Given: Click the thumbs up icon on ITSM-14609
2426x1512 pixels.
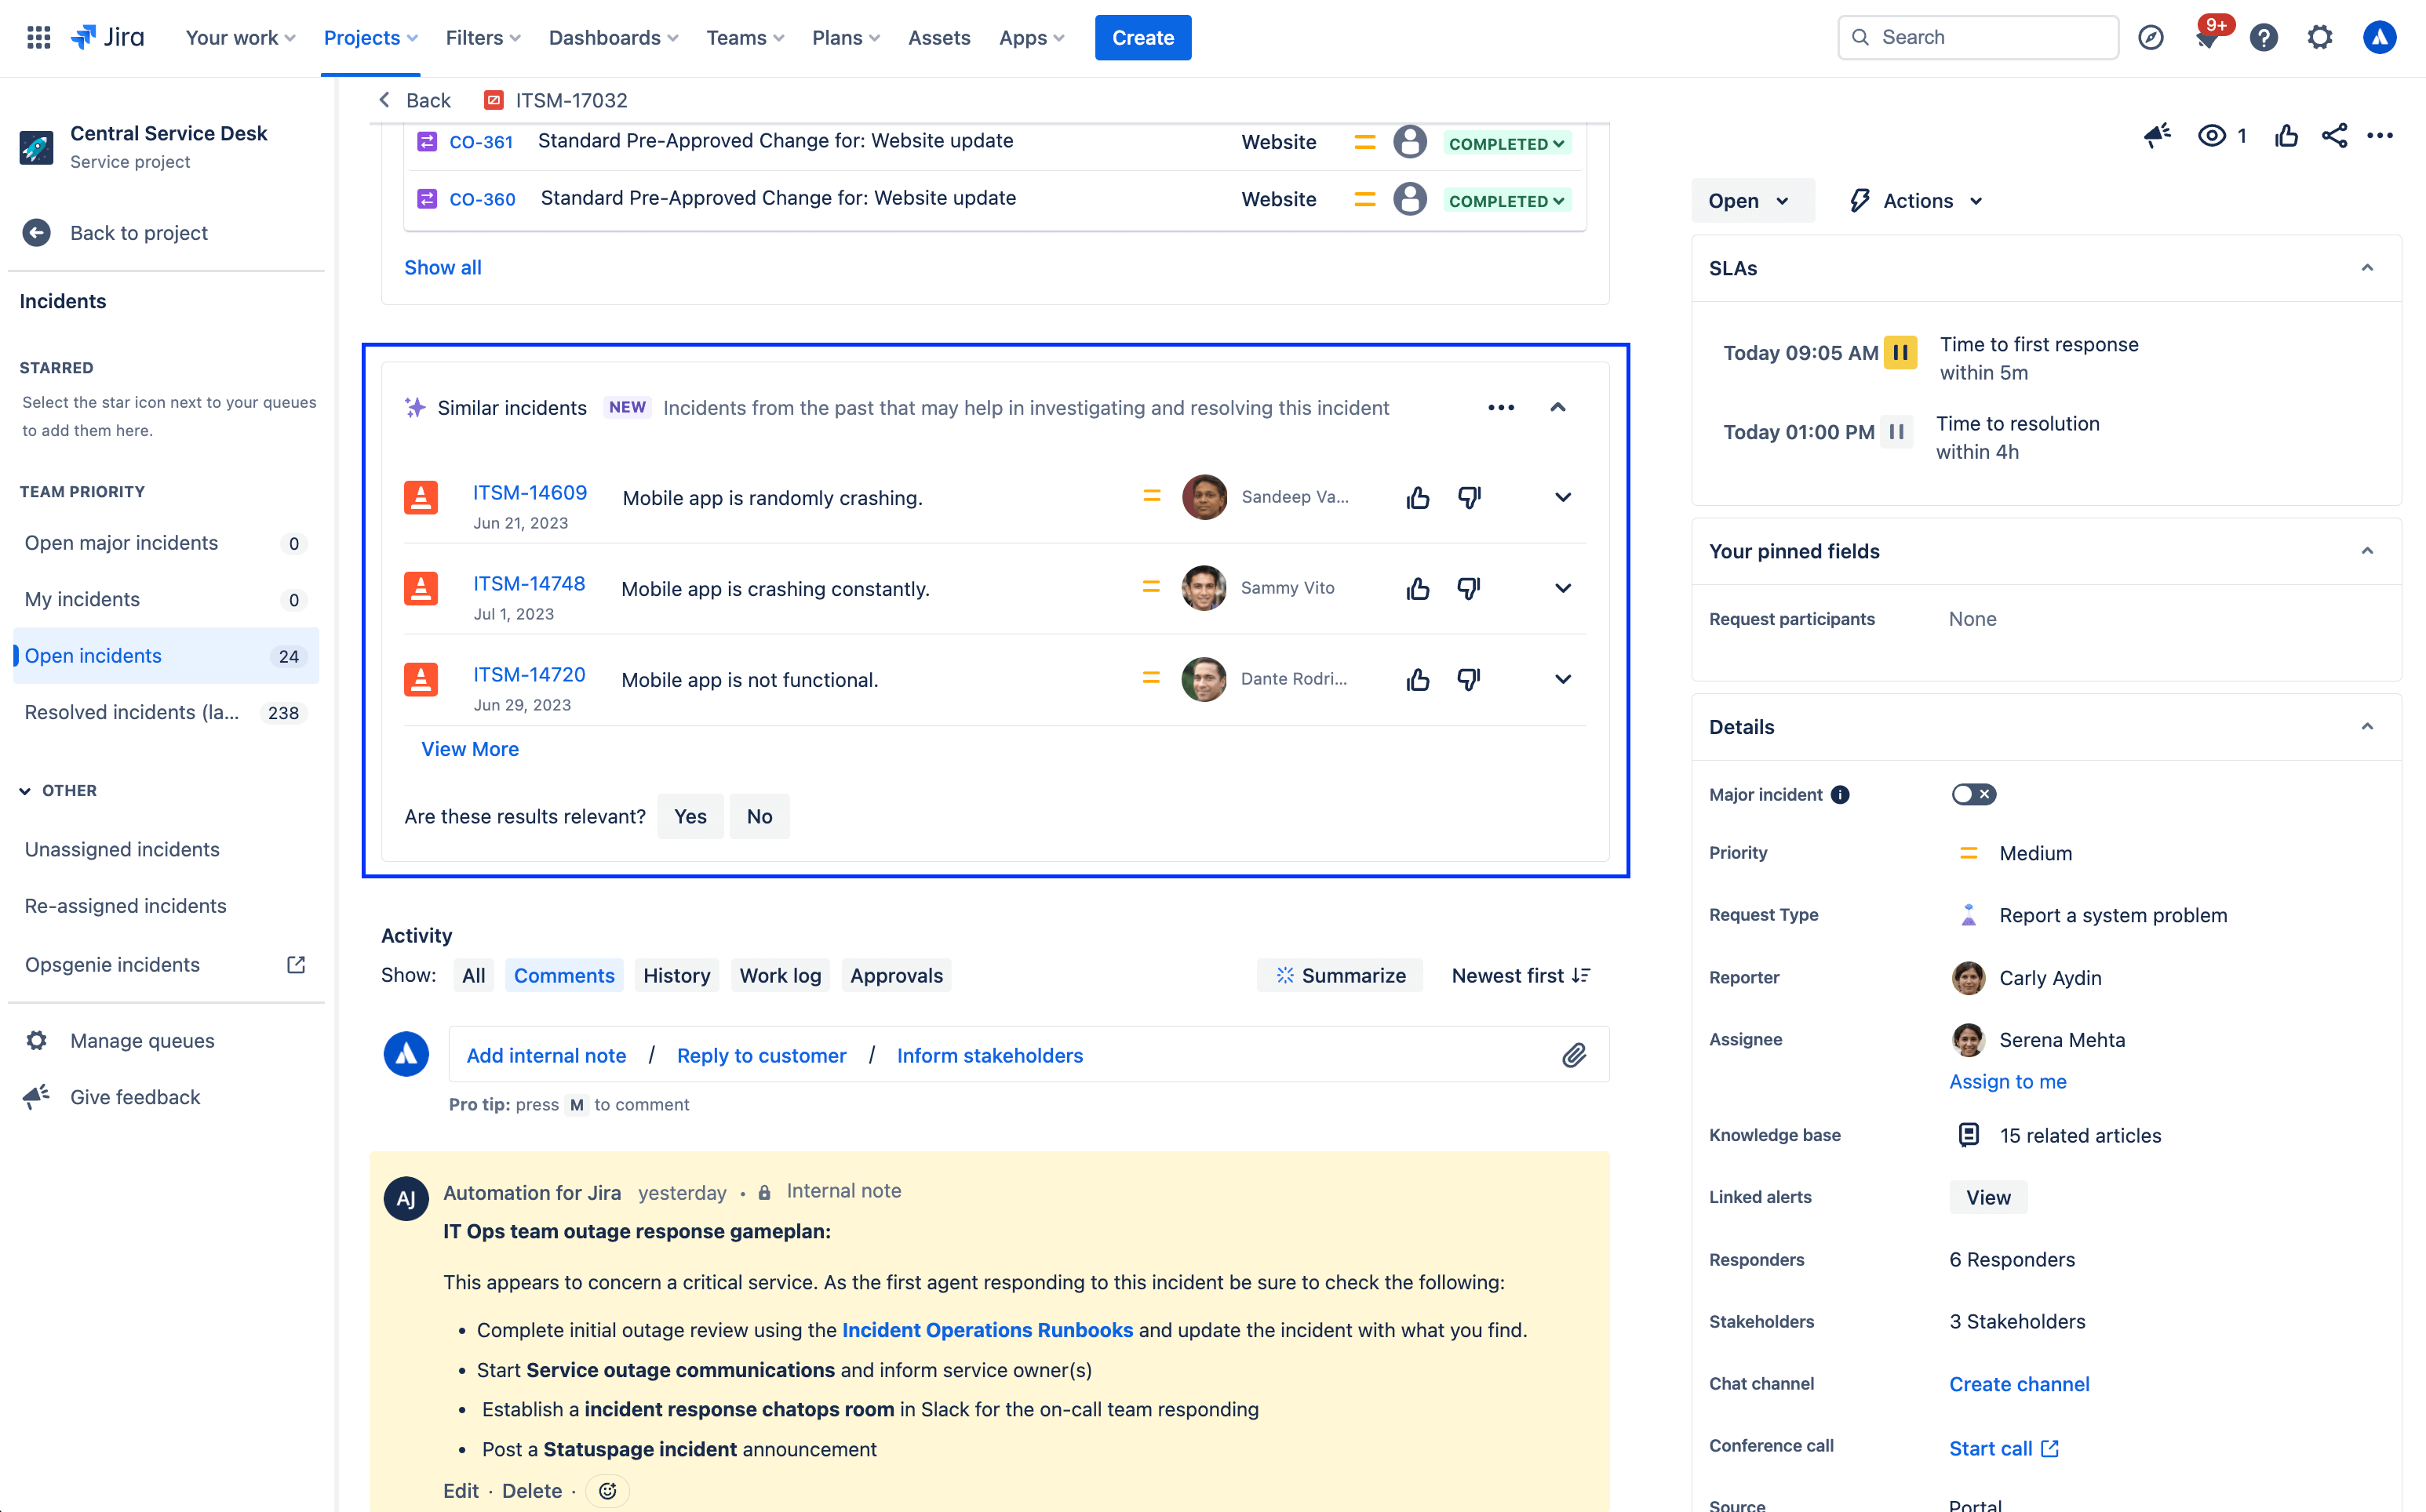Looking at the screenshot, I should 1419,496.
